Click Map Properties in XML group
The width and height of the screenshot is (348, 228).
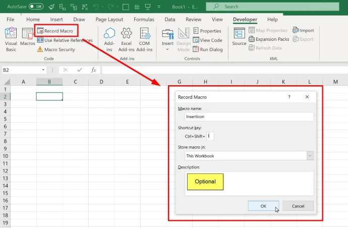pos(268,30)
